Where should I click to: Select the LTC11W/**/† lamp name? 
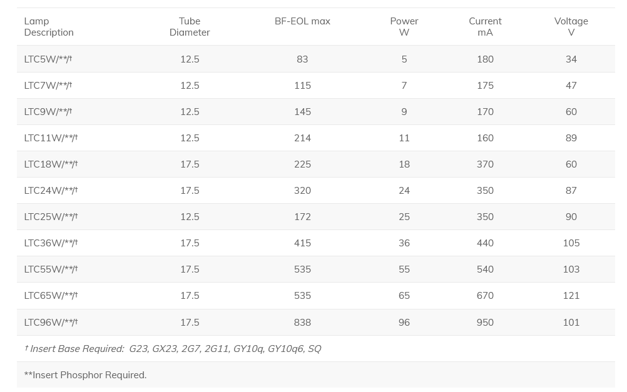pyautogui.click(x=51, y=138)
